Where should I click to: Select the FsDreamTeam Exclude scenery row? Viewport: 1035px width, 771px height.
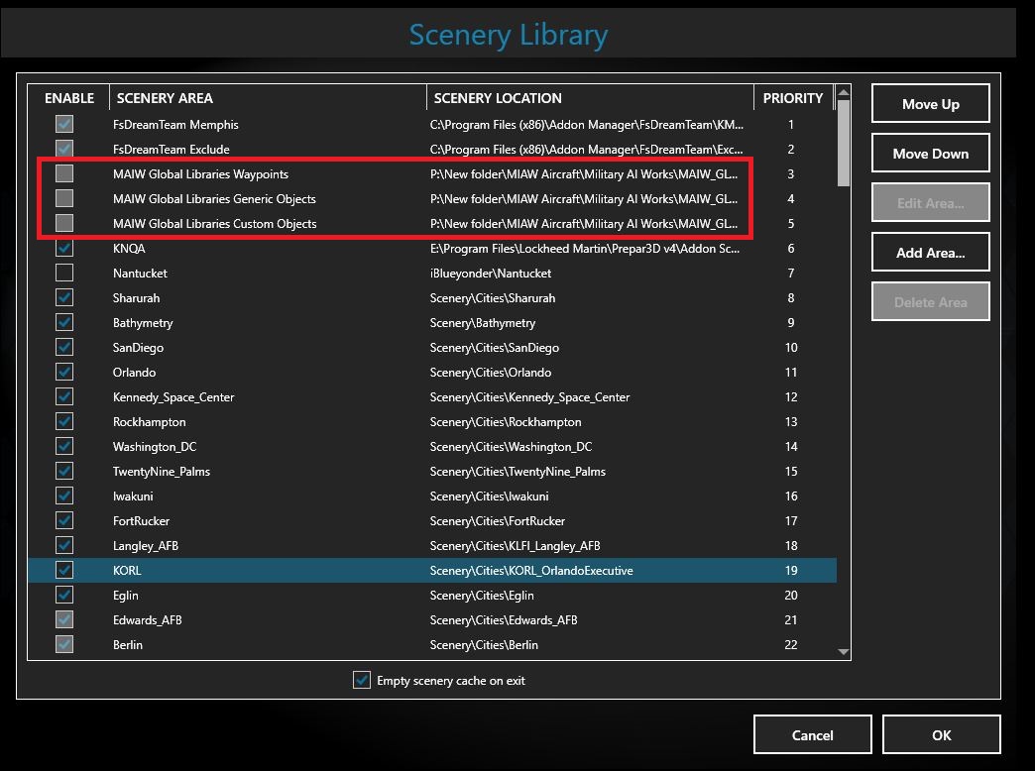[432, 150]
